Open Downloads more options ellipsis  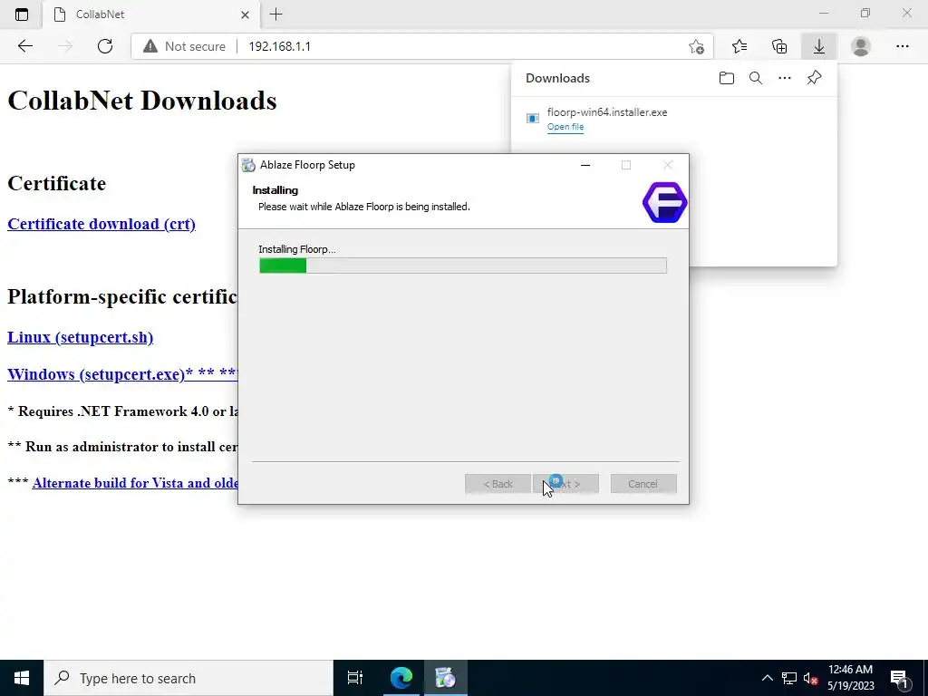coord(785,78)
